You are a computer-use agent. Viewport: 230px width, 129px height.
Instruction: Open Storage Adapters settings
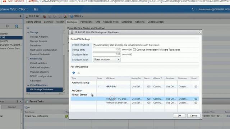[39, 37]
